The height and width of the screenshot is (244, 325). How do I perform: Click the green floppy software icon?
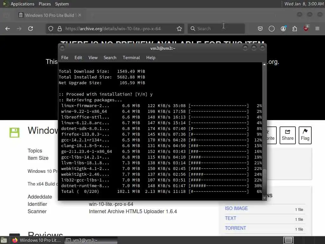[15, 132]
